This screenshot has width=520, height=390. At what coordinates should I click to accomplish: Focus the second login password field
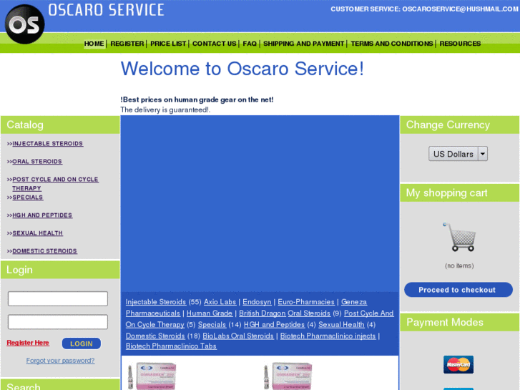pos(58,321)
